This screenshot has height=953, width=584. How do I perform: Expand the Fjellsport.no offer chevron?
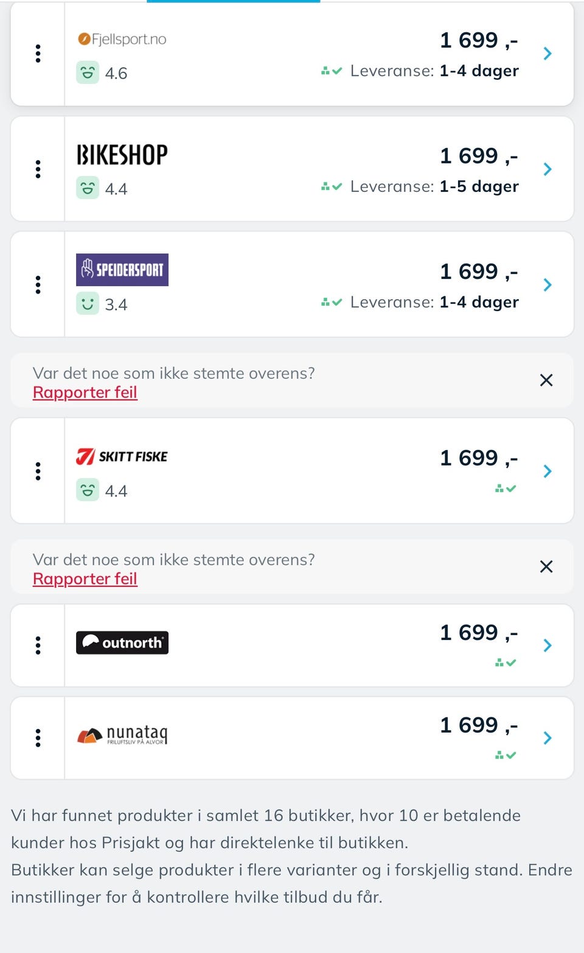coord(547,54)
